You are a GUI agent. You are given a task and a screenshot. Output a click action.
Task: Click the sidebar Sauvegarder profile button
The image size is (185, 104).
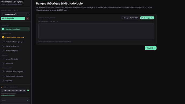click(13, 18)
